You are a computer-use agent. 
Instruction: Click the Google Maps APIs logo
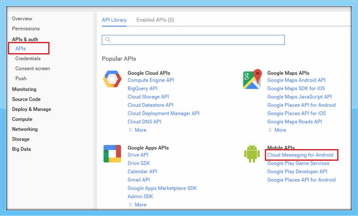pos(252,79)
